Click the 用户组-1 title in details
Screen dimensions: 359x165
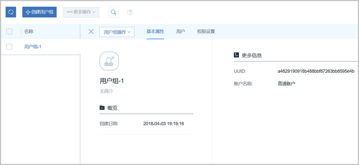pyautogui.click(x=112, y=81)
